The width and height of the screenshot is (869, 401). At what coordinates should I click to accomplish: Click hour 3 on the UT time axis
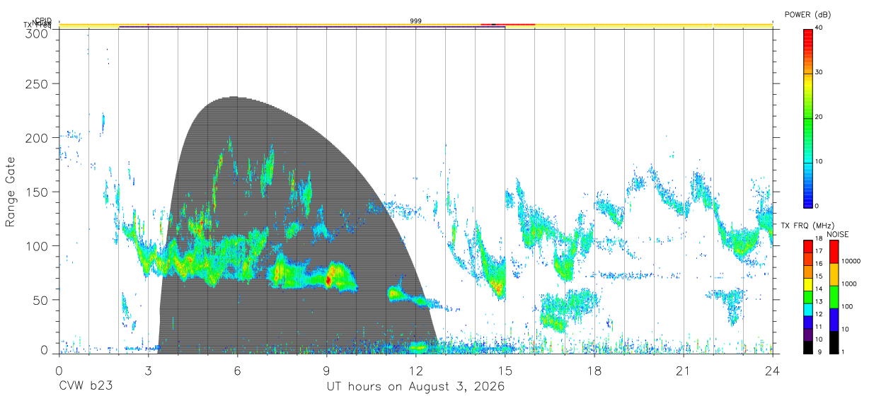[148, 371]
